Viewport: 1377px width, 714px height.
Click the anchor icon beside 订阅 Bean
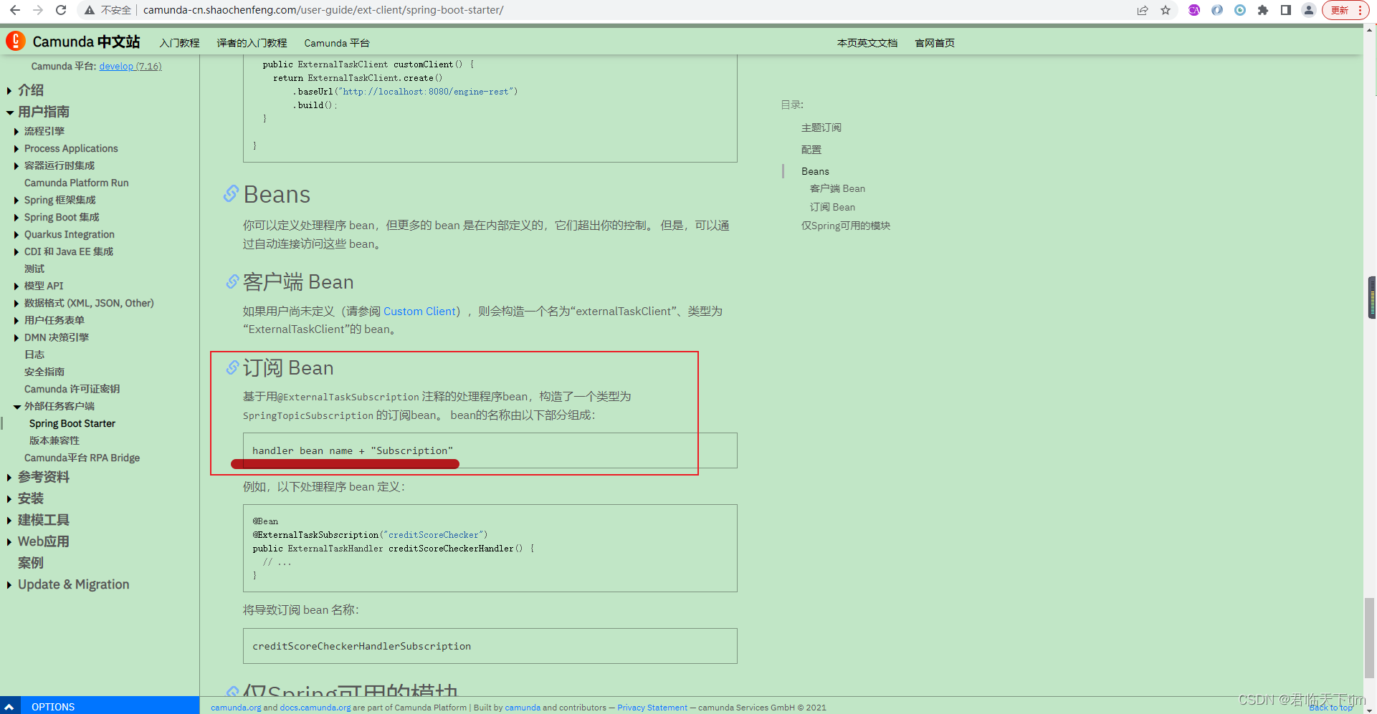(x=232, y=367)
